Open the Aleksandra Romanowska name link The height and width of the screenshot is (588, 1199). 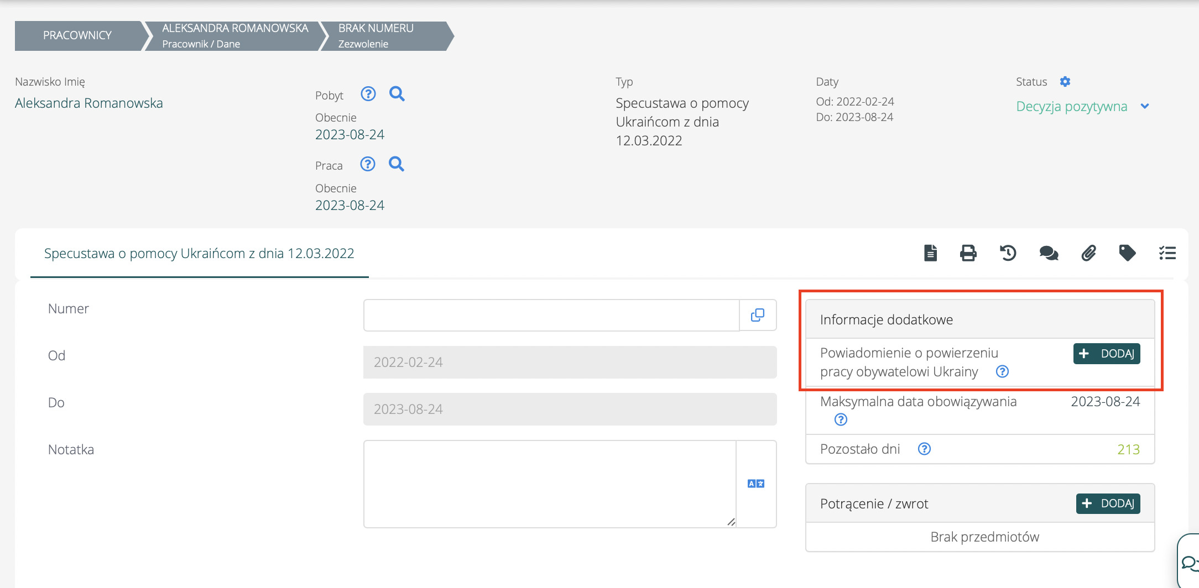[x=89, y=103]
